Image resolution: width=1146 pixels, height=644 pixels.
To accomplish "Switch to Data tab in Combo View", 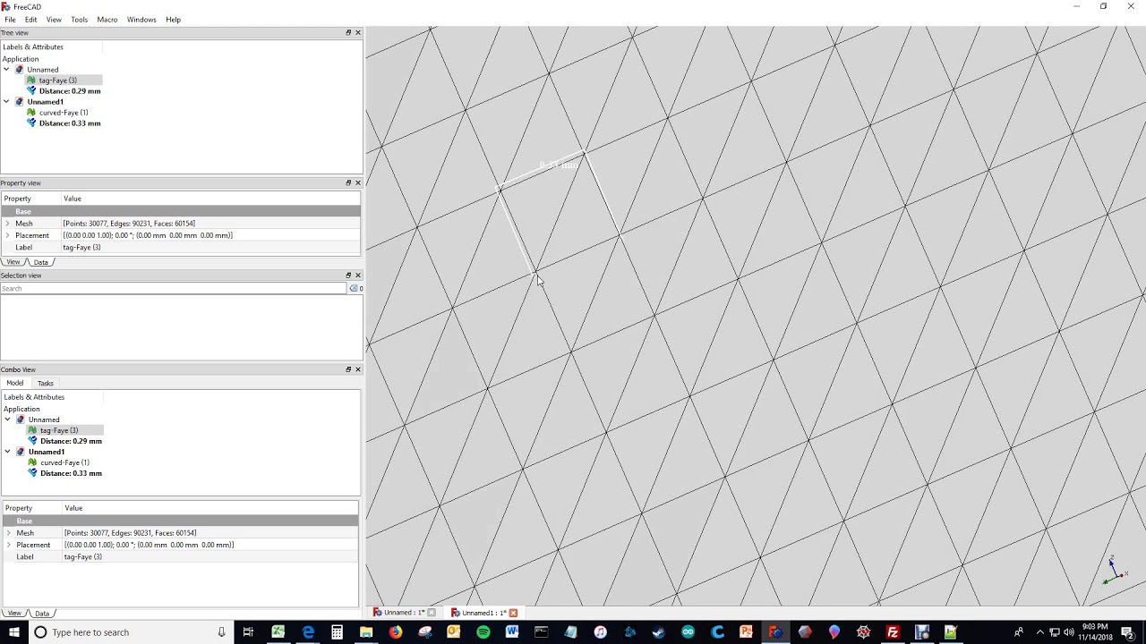I will (42, 614).
